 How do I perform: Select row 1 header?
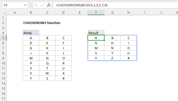(3, 18)
